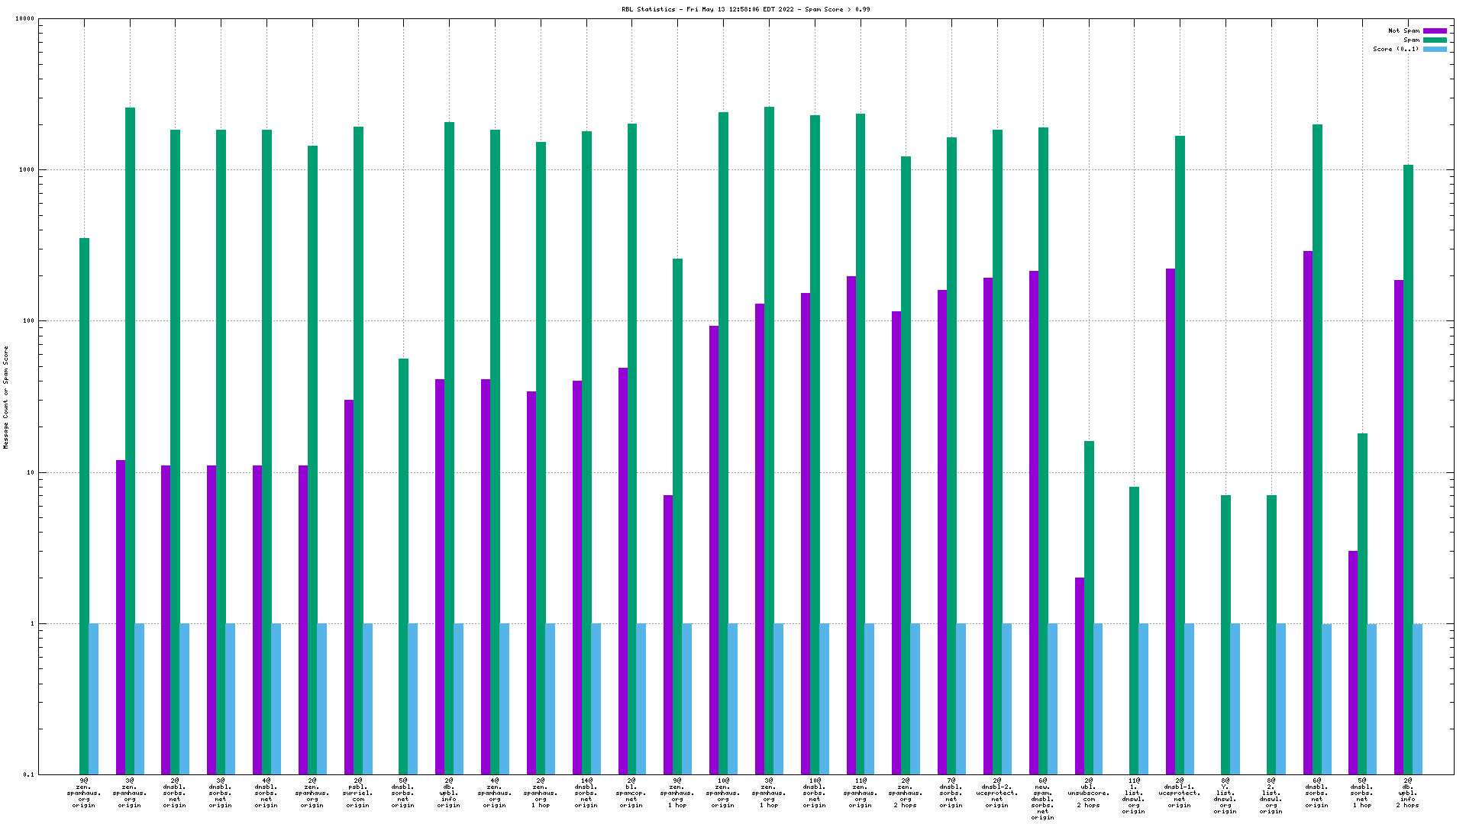
Task: Click the green Spam bar for psbl.surriel.com
Action: pyautogui.click(x=358, y=381)
